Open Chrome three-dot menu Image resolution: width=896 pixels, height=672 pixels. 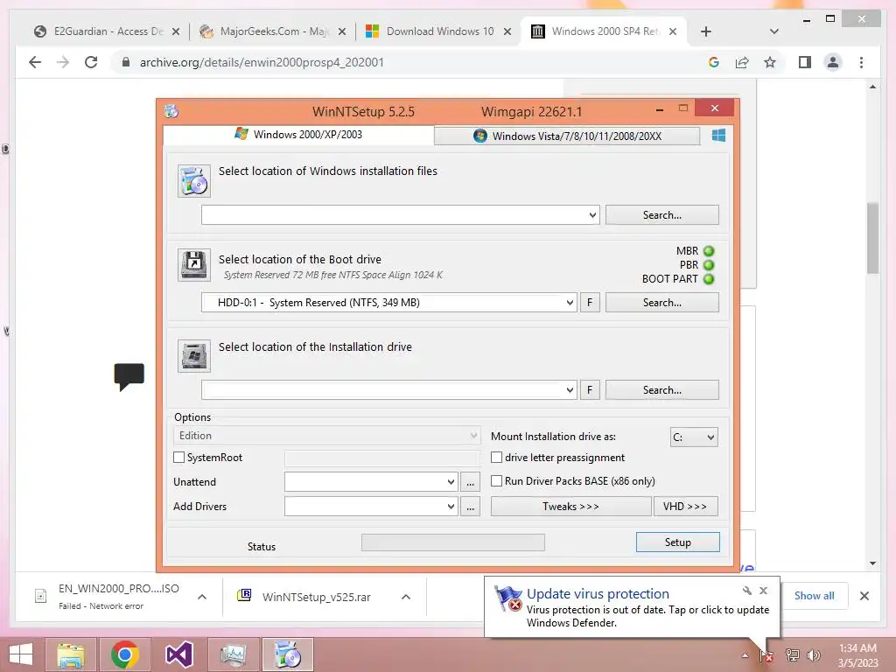tap(861, 62)
